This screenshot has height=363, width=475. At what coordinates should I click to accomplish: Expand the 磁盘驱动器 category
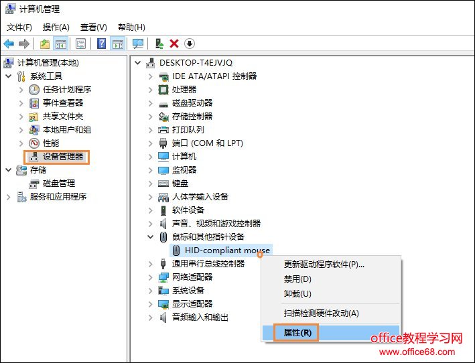pos(151,103)
